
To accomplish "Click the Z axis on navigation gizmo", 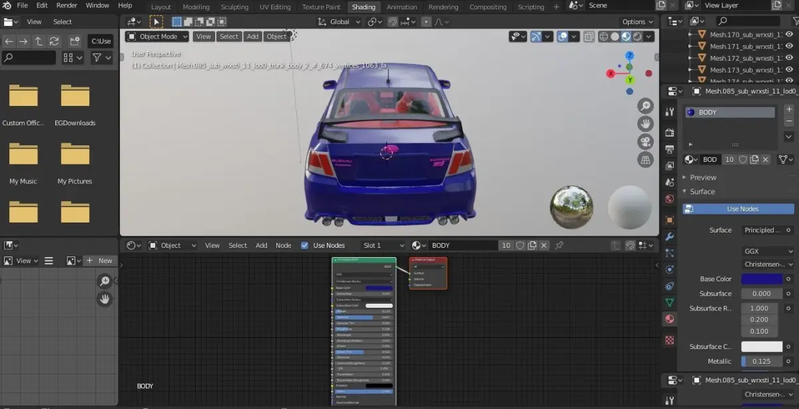I will point(630,55).
